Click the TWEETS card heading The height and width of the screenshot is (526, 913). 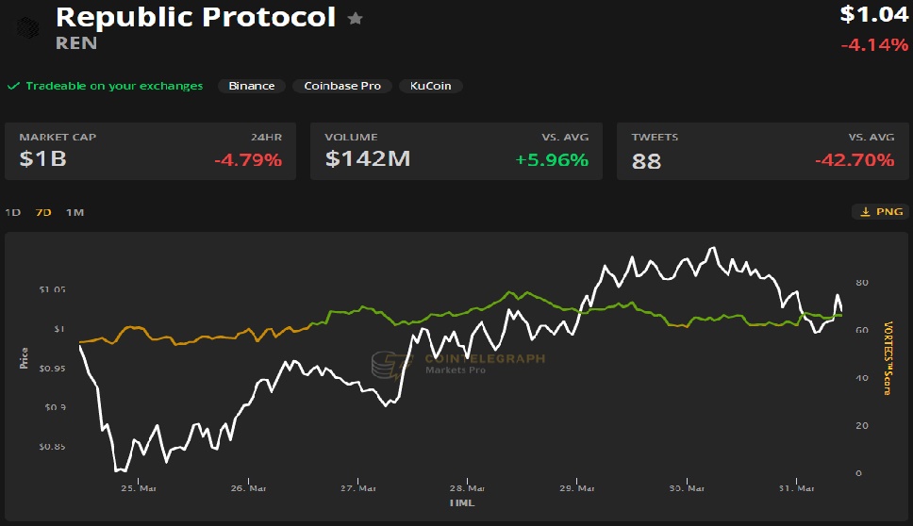(x=656, y=138)
